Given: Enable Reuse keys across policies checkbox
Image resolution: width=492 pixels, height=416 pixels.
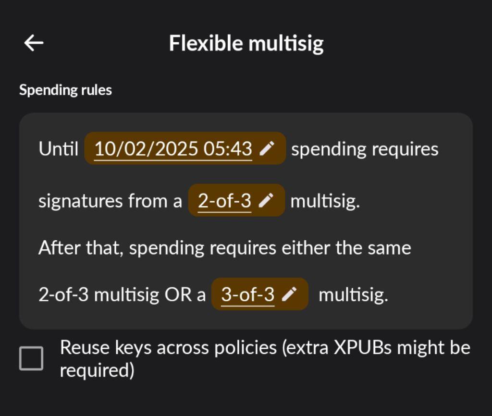Looking at the screenshot, I should (31, 358).
